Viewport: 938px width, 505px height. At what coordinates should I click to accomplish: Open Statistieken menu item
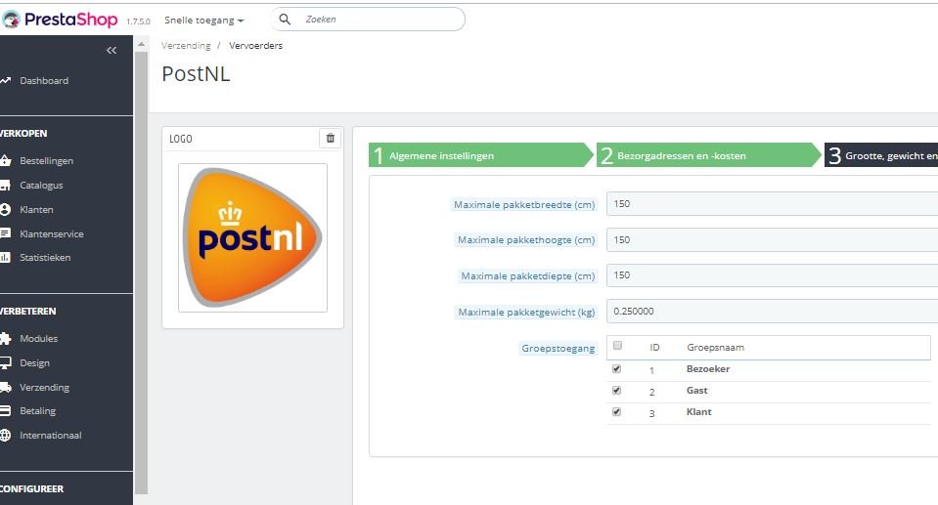tap(45, 258)
